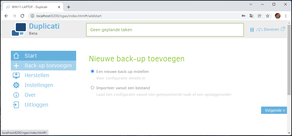Viewport: 292px width, 136px height.
Task: Expand the tab search chevron
Action: coord(251,4)
